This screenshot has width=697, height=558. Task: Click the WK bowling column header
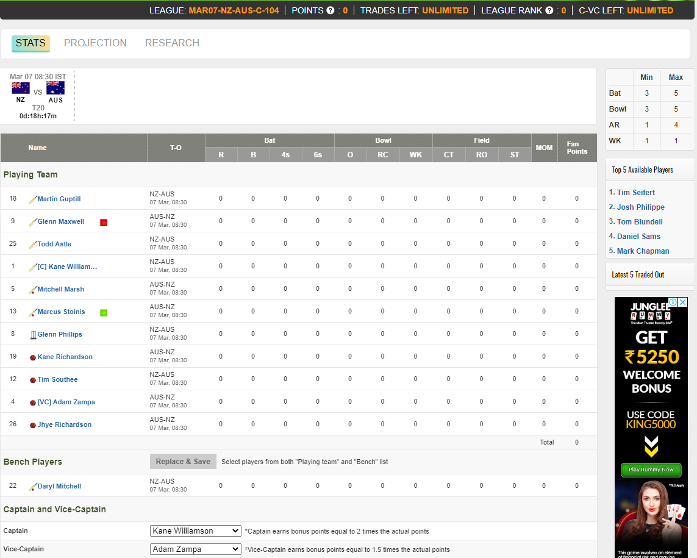point(416,155)
